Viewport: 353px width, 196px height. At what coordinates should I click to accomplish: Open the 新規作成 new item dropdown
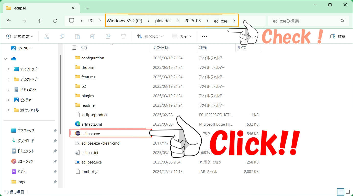(x=20, y=36)
